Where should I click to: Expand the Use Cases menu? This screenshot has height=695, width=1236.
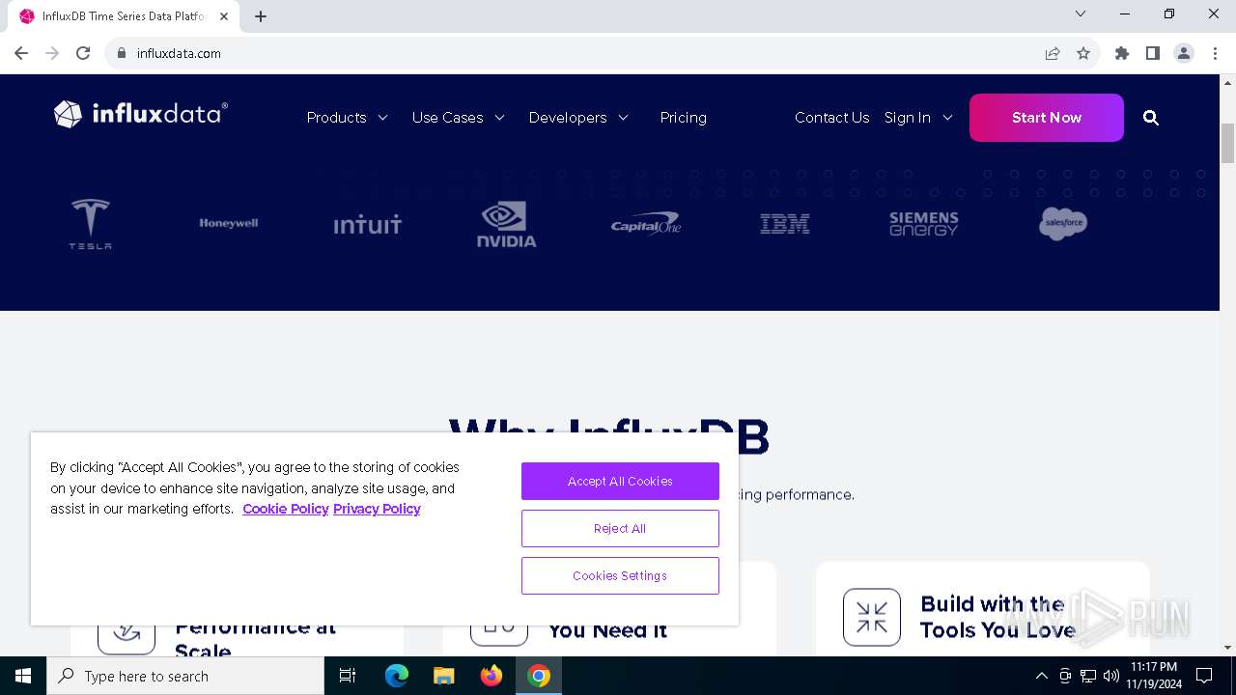(x=459, y=118)
